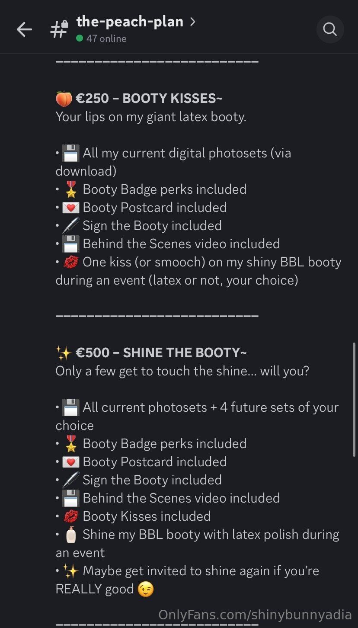Open the OnlyFans.com/shinybunnyadia watermark link

tap(255, 615)
